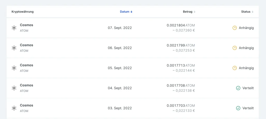
Task: Sort the table by Status column
Action: (x=247, y=12)
